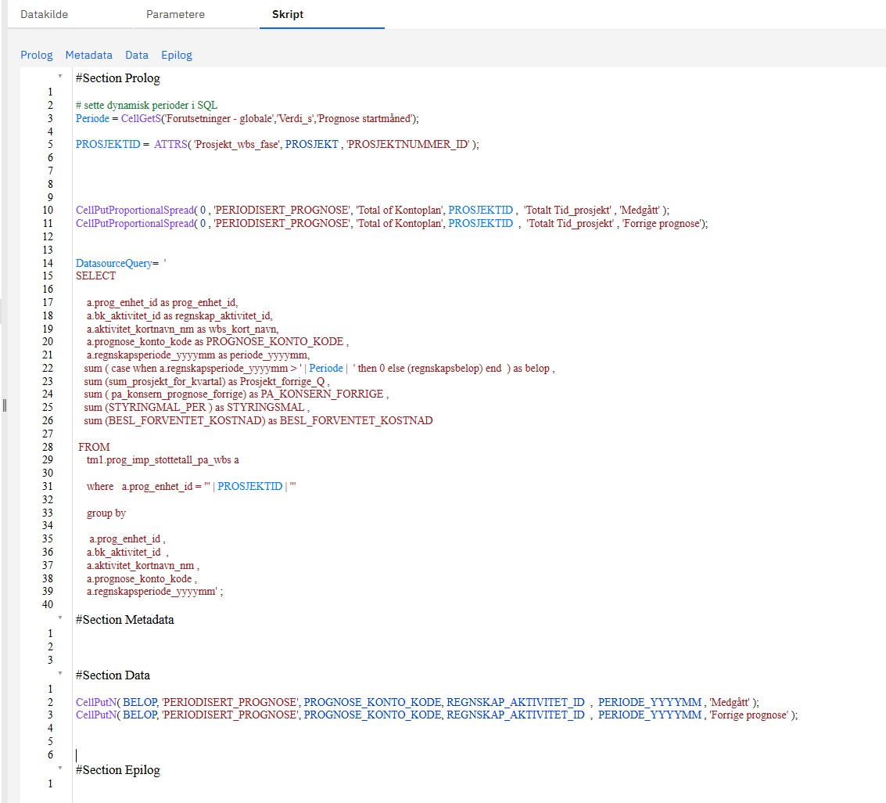Click the left panel resize handle
Image resolution: width=886 pixels, height=803 pixels.
coord(5,405)
